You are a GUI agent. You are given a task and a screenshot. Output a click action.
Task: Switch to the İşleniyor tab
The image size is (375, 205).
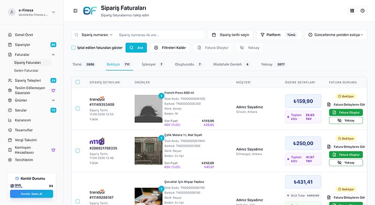tap(153, 64)
